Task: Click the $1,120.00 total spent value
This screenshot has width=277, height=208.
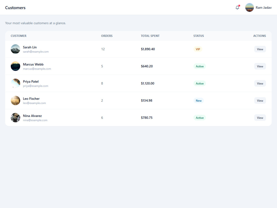Action: (148, 83)
